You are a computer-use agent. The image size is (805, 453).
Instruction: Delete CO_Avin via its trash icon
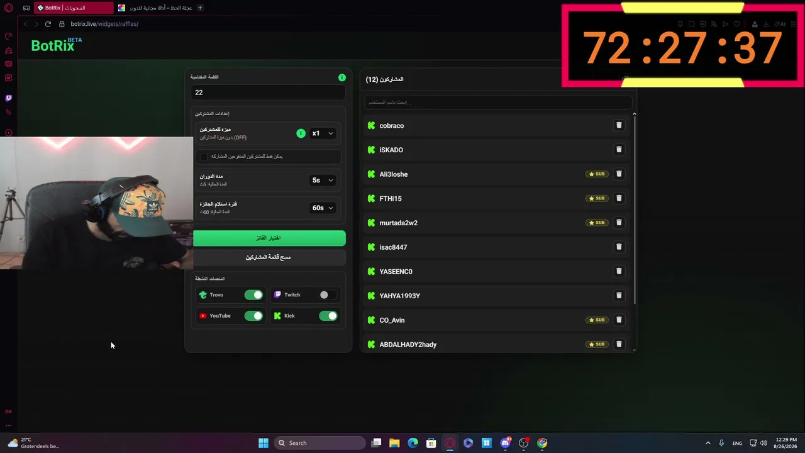click(619, 320)
